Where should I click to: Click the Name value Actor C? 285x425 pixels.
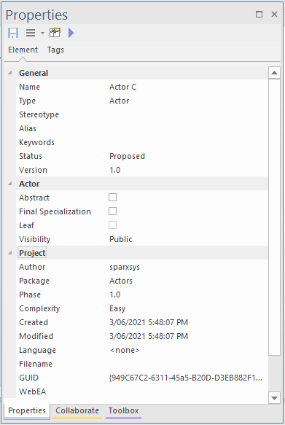point(122,87)
